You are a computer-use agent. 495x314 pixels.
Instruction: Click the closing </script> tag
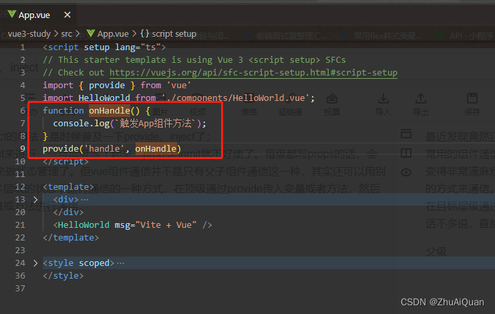pyautogui.click(x=65, y=162)
